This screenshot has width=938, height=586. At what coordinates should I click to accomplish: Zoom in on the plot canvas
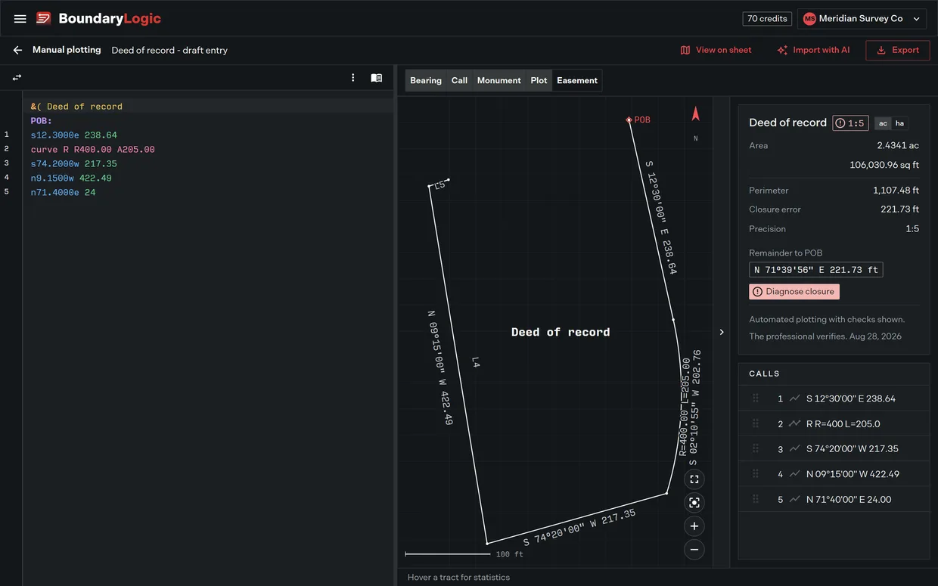694,526
